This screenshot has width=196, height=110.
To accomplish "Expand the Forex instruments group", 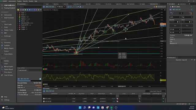I will [x=18, y=15].
